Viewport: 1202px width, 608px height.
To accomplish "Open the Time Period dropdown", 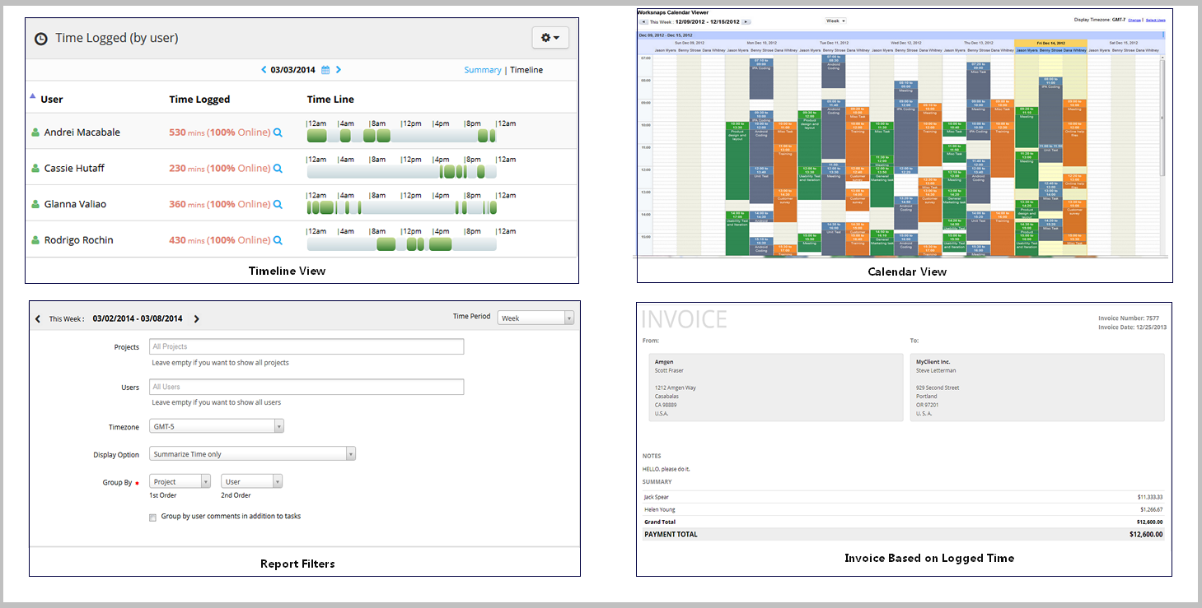I will pyautogui.click(x=536, y=318).
